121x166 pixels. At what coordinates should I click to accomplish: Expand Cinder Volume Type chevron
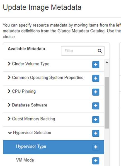pos(9,64)
